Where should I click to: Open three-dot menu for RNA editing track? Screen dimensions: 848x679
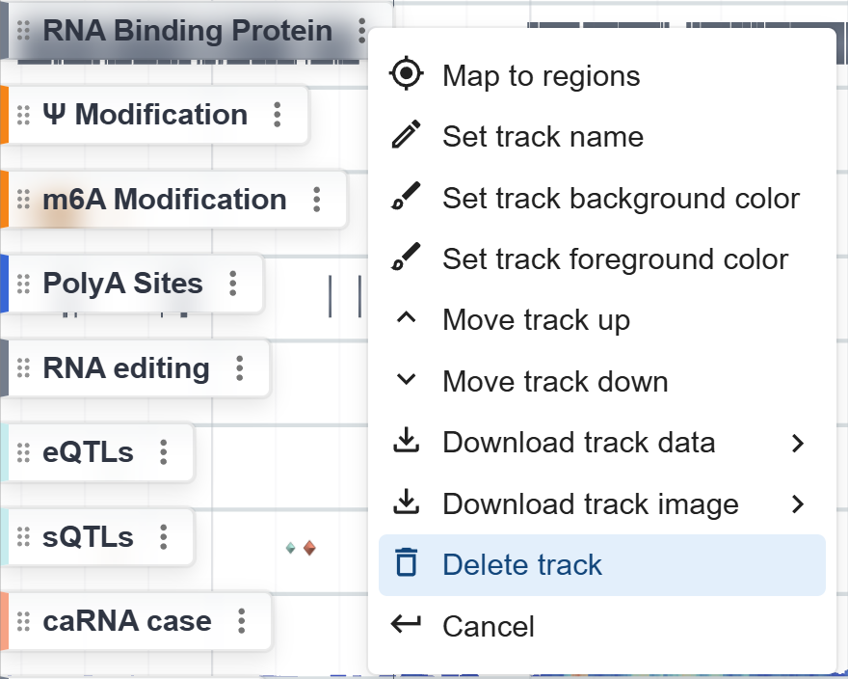point(239,368)
